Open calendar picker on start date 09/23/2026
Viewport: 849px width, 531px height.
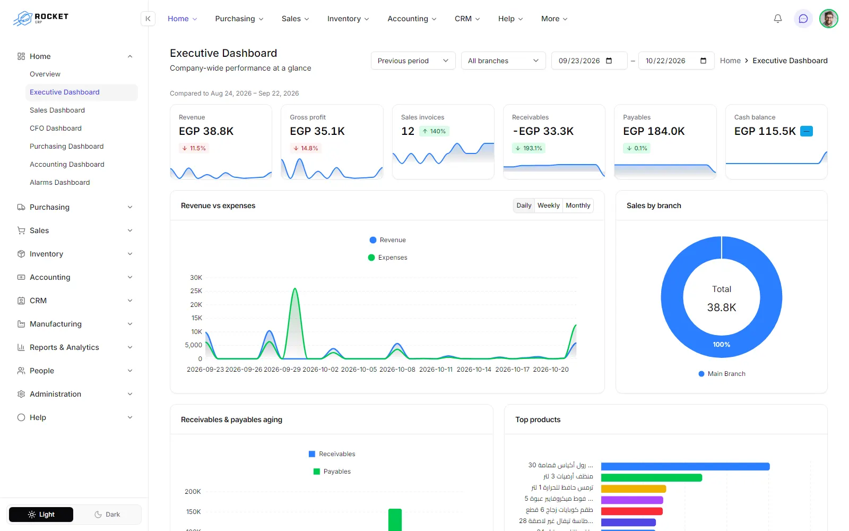(609, 61)
